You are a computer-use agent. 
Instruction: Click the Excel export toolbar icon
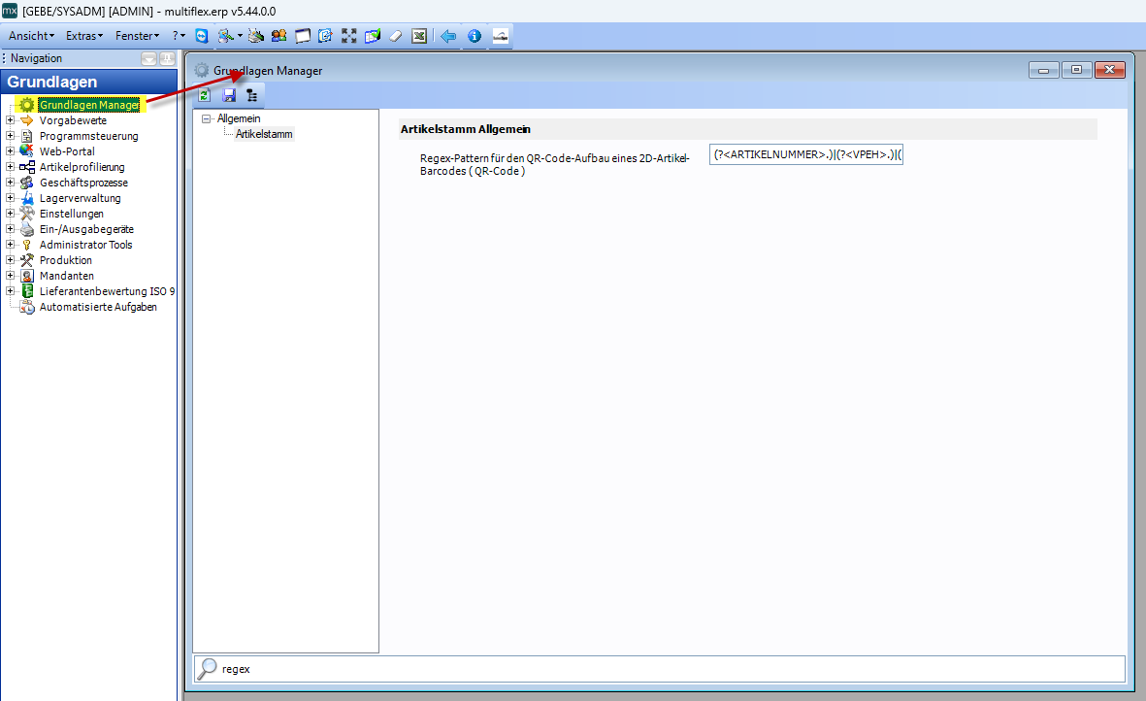419,36
